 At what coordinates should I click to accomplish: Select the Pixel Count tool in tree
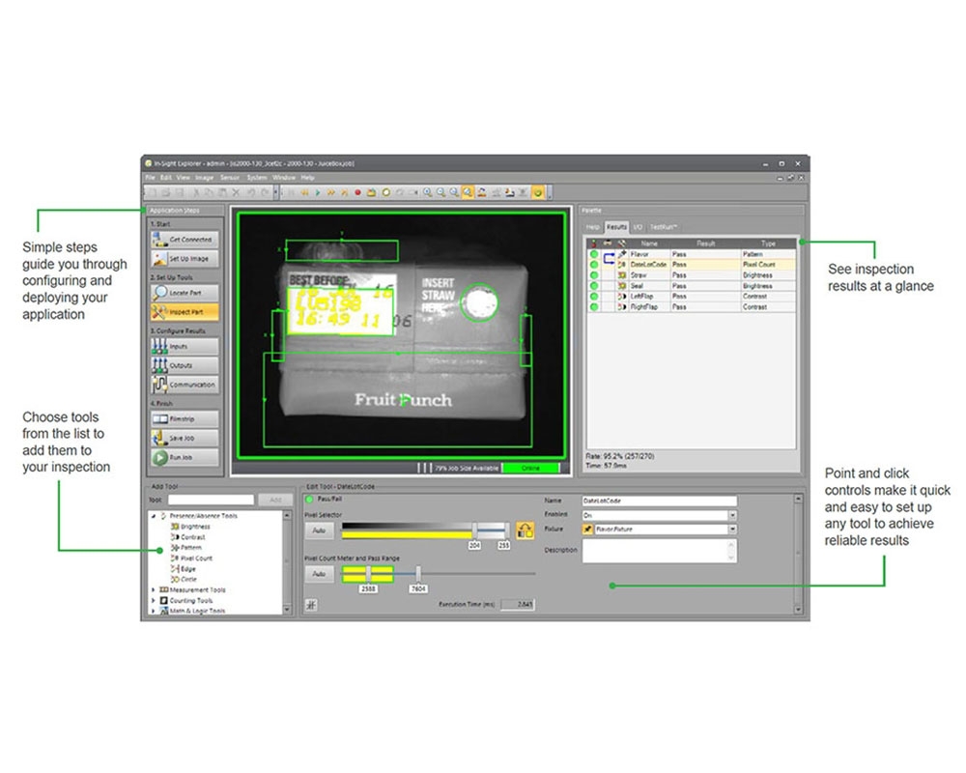tap(197, 558)
